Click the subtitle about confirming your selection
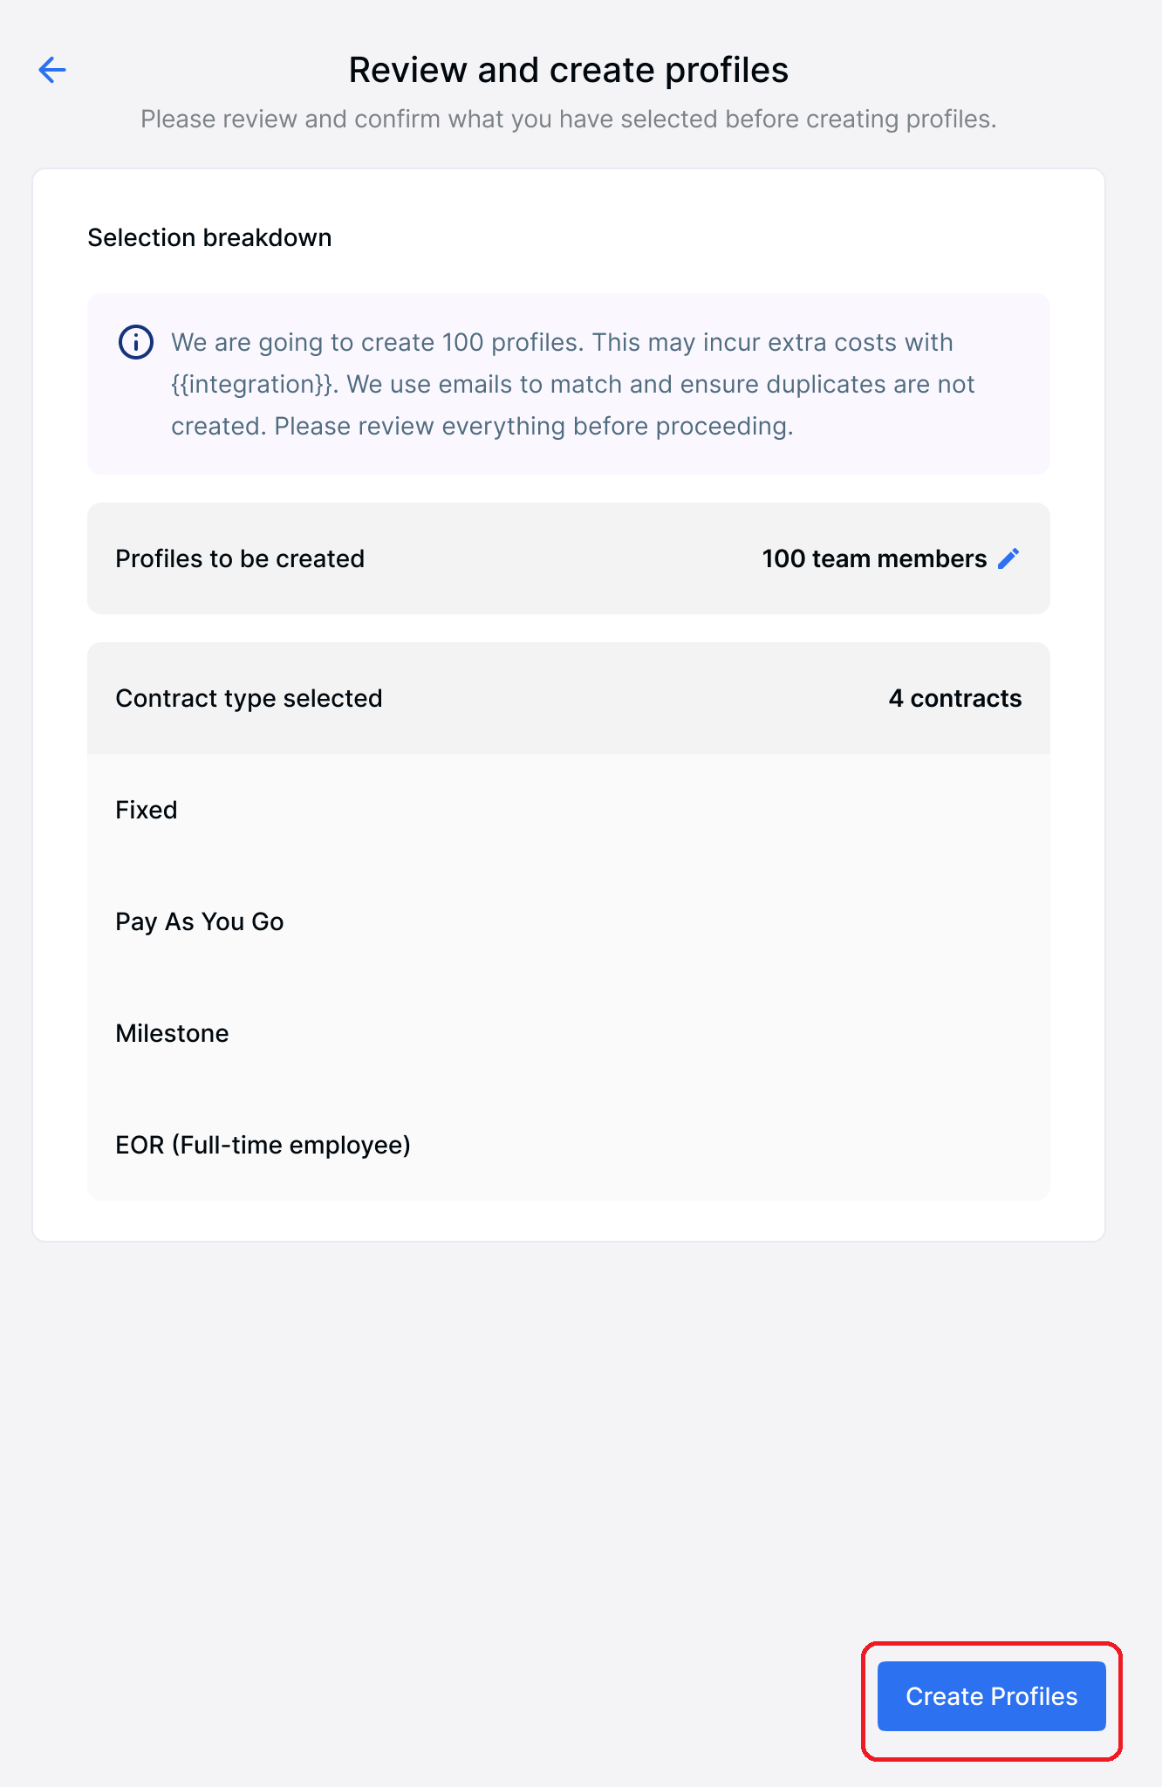Screen dimensions: 1162x1787 [569, 119]
